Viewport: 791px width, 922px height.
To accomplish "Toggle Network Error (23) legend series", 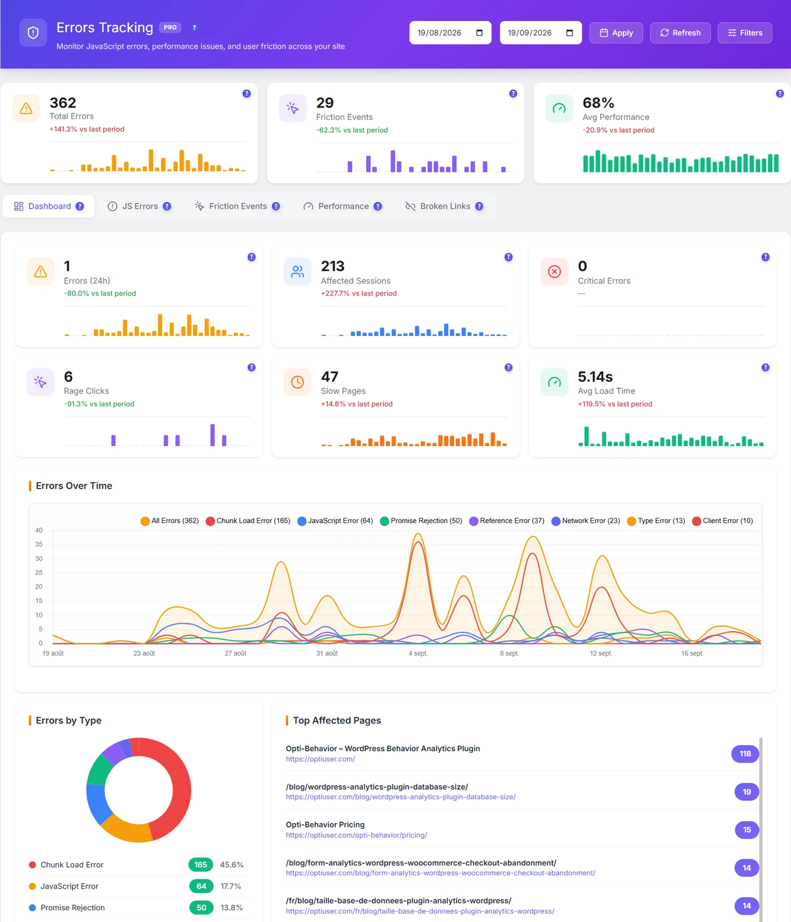I will pyautogui.click(x=585, y=521).
